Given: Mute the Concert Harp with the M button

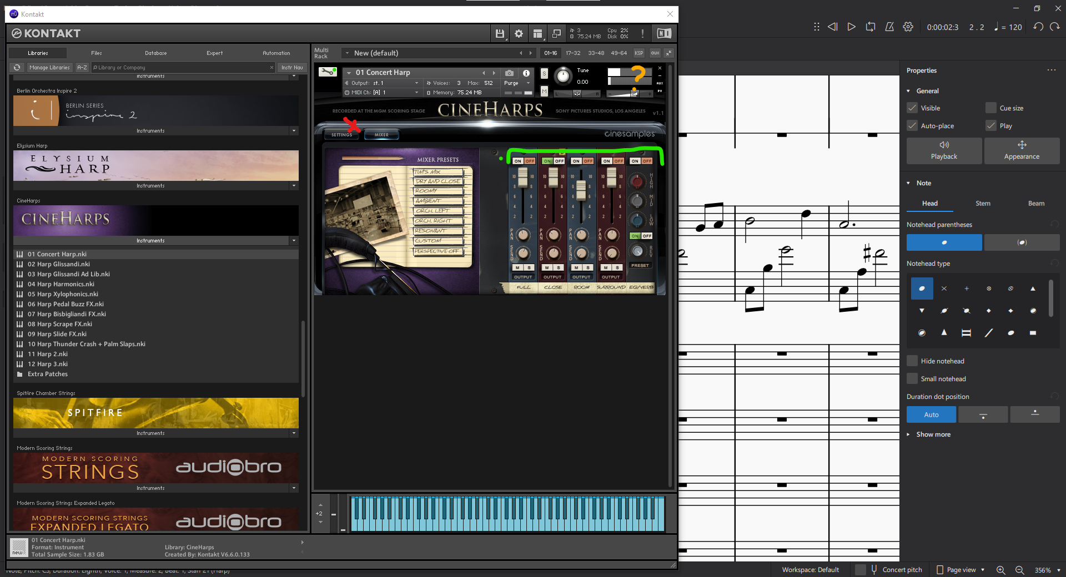Looking at the screenshot, I should pos(544,92).
